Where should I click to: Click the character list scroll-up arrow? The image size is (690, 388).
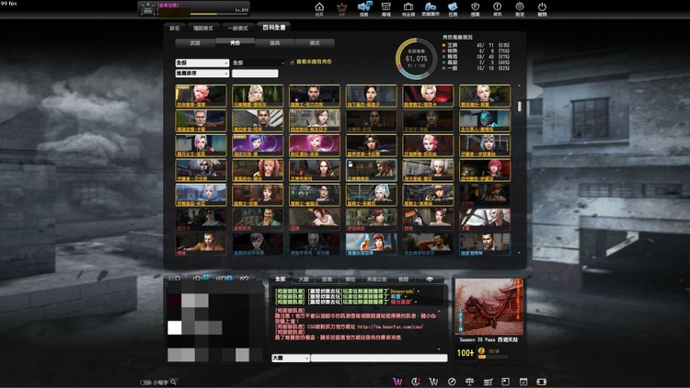(x=519, y=86)
